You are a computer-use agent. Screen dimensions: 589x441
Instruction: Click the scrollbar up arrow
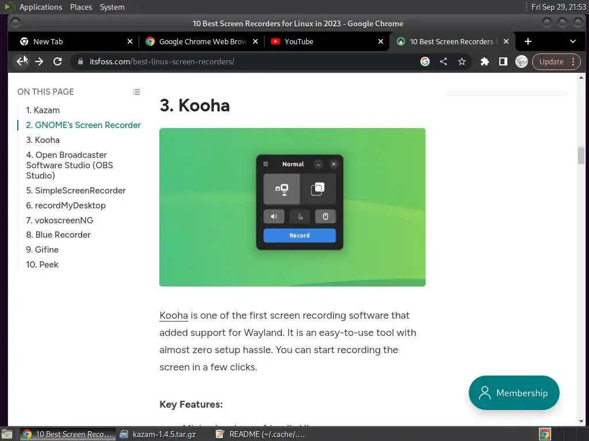[581, 78]
